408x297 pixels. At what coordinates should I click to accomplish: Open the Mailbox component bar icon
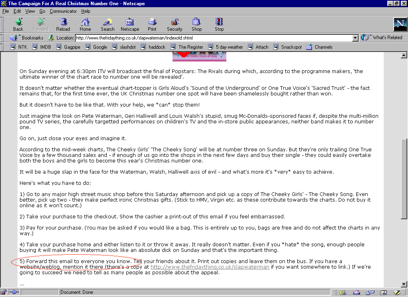pyautogui.click(x=356, y=293)
